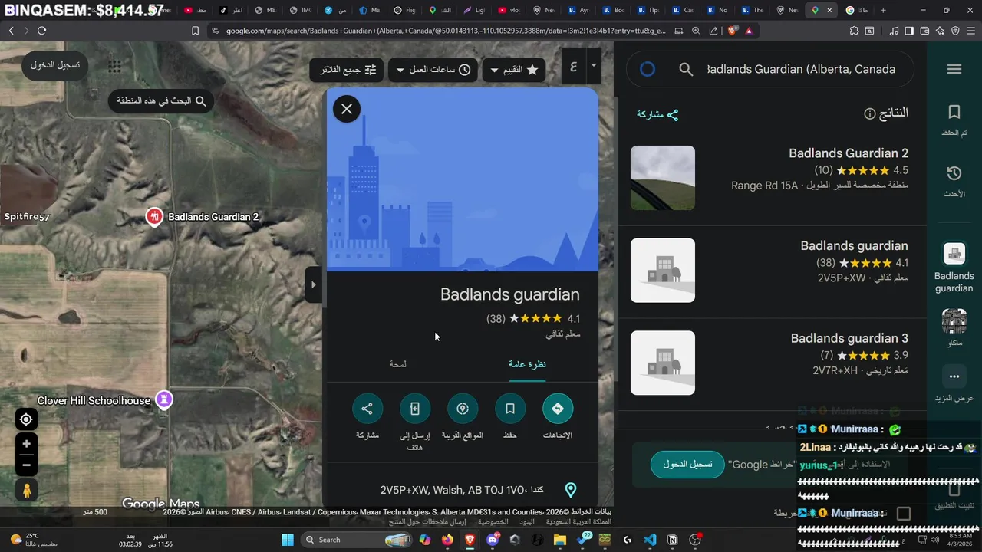
Task: Save place with the bookmark (حفظ) button
Action: click(510, 409)
